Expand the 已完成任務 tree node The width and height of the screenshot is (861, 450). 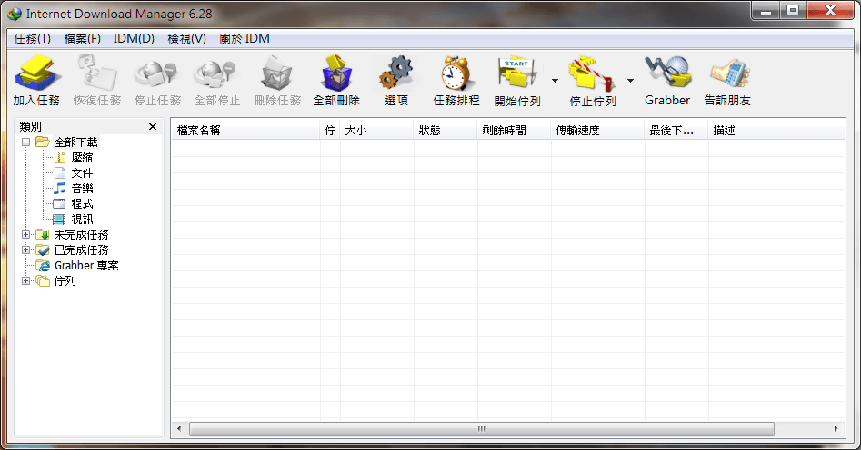click(25, 249)
